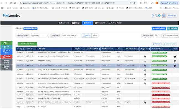
Task: Click the browser reload icon
Action: 11,3
